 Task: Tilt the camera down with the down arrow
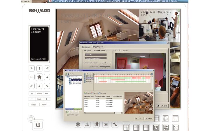pos(39,86)
